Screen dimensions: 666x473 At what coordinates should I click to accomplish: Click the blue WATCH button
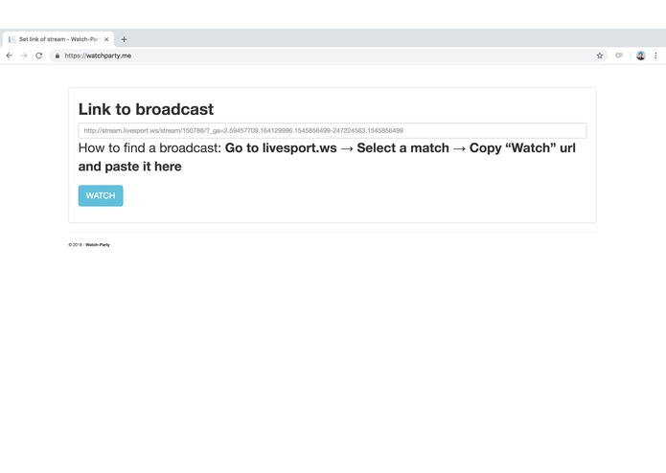click(x=101, y=195)
